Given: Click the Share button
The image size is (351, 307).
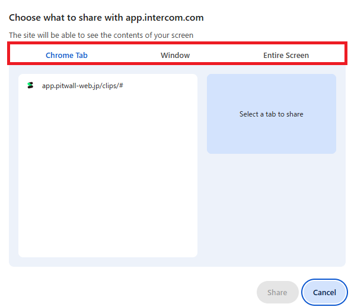Looking at the screenshot, I should click(277, 292).
